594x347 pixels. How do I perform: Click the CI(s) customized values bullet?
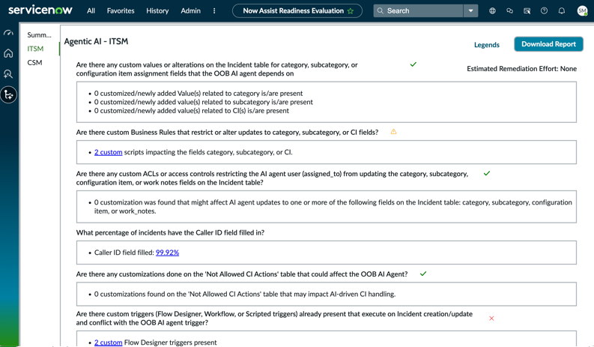tap(192, 111)
